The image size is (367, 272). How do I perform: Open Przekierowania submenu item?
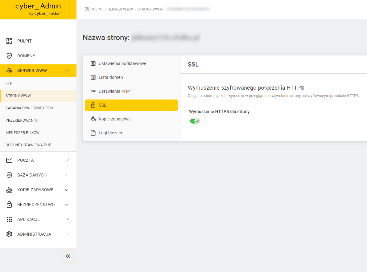point(38,120)
